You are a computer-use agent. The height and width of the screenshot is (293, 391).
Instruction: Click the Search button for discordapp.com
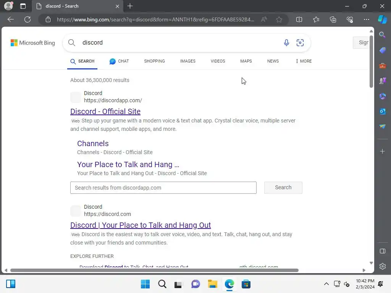[283, 187]
